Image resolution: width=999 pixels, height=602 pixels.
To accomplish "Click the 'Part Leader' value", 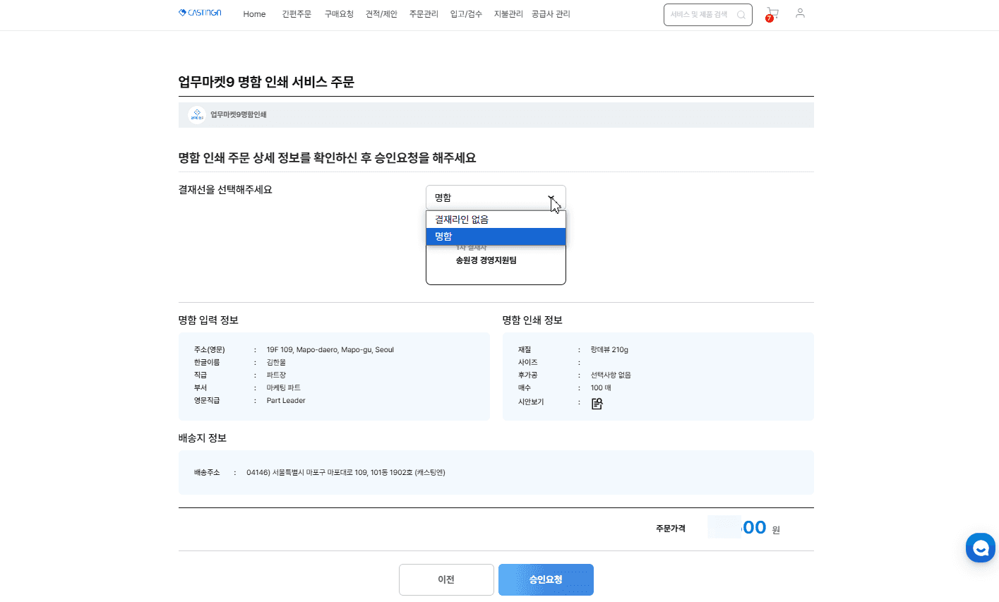I will (286, 400).
